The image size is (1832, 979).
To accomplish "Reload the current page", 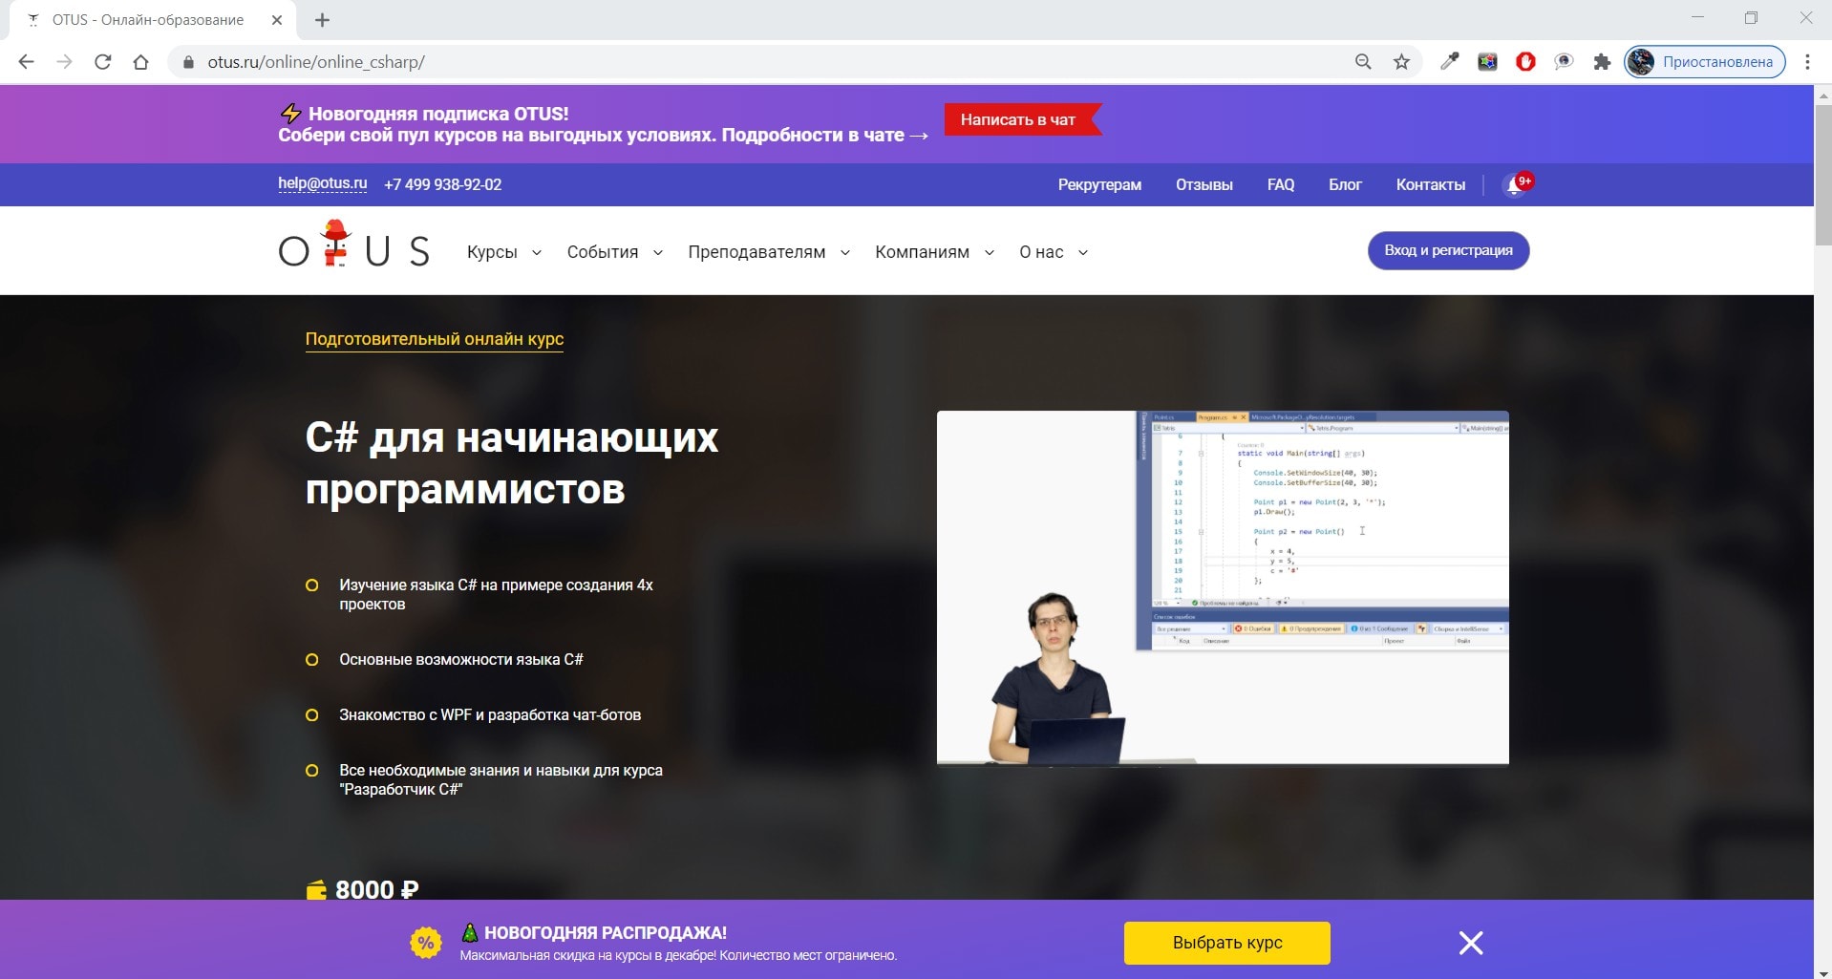I will pos(102,62).
